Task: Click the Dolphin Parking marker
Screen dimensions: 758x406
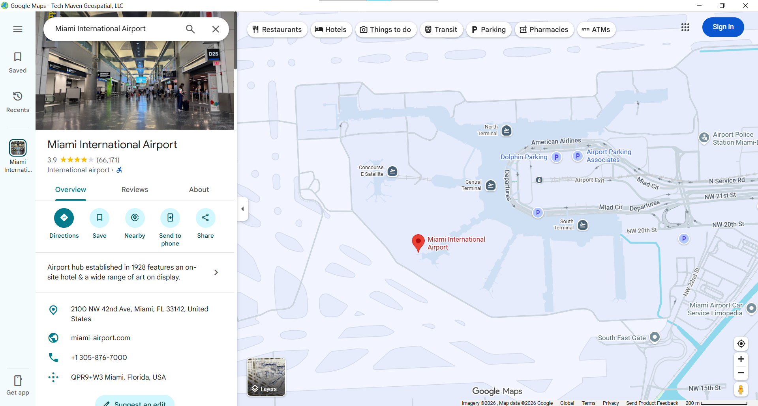Action: click(557, 157)
